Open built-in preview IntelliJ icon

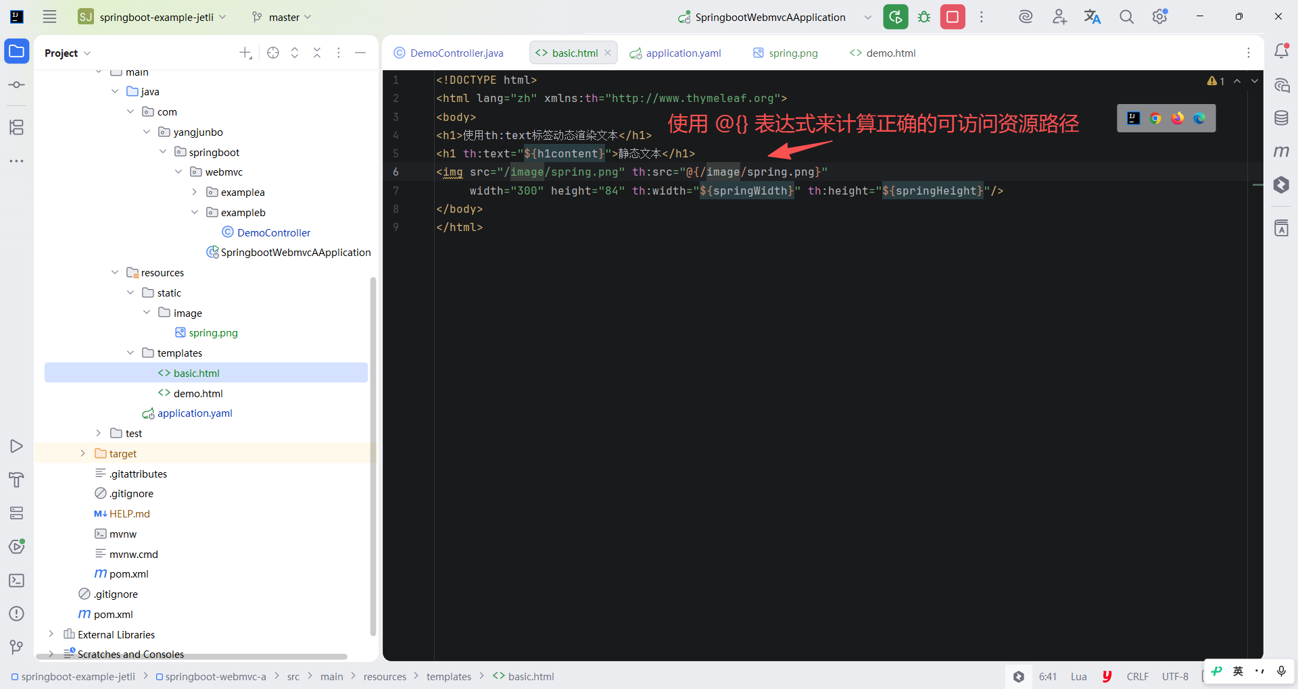tap(1134, 118)
